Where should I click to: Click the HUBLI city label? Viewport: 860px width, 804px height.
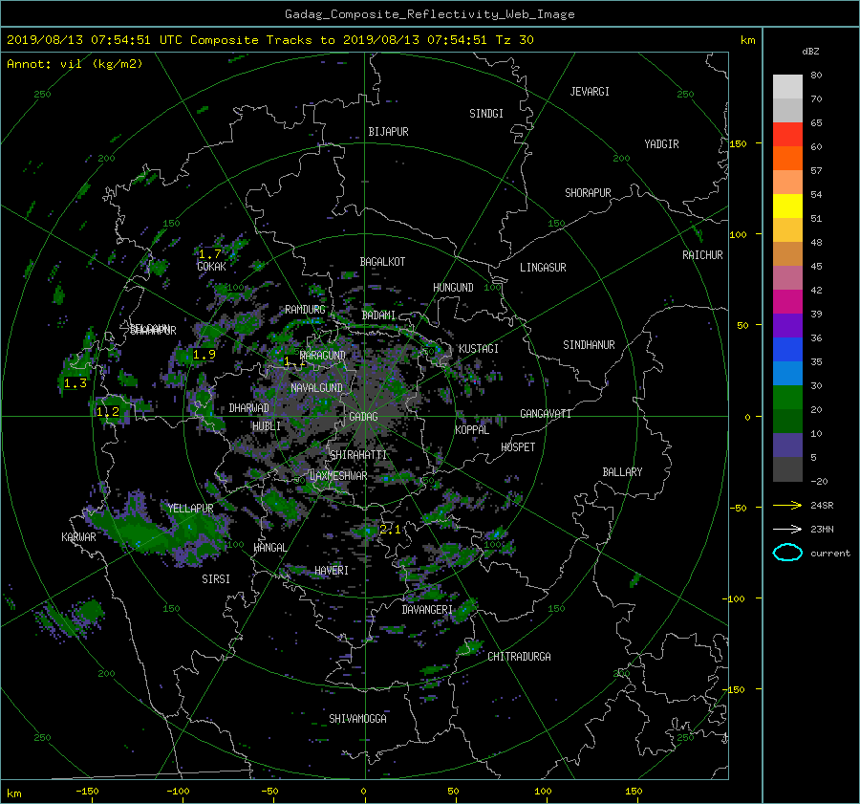pos(267,426)
